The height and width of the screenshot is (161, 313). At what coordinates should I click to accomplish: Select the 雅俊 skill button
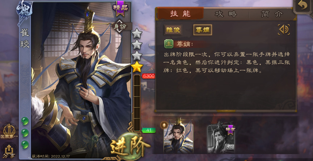click(x=173, y=30)
